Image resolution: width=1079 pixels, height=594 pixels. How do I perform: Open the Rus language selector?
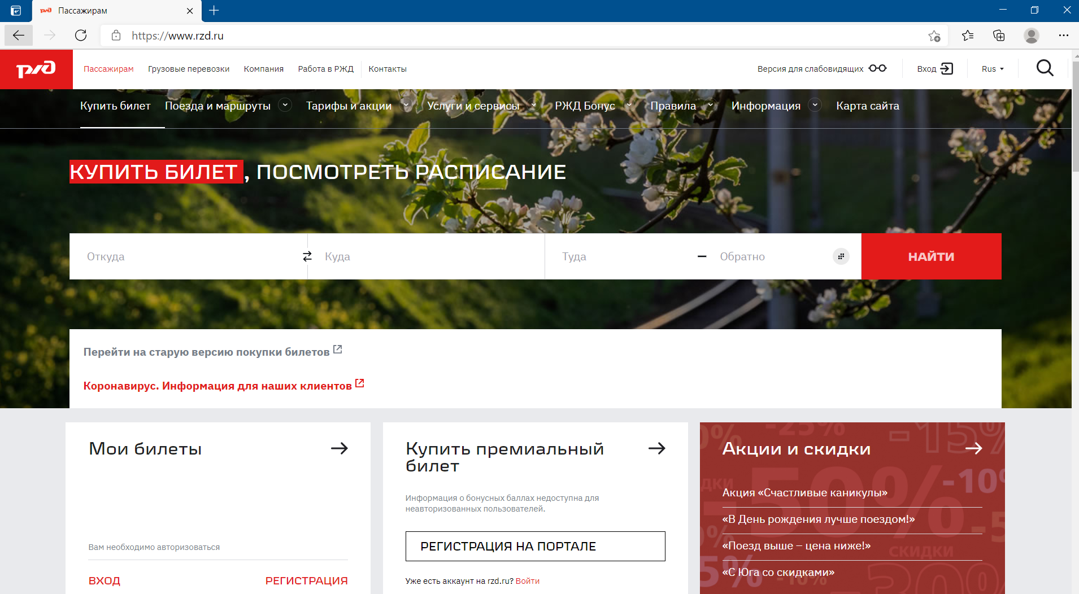coord(993,69)
